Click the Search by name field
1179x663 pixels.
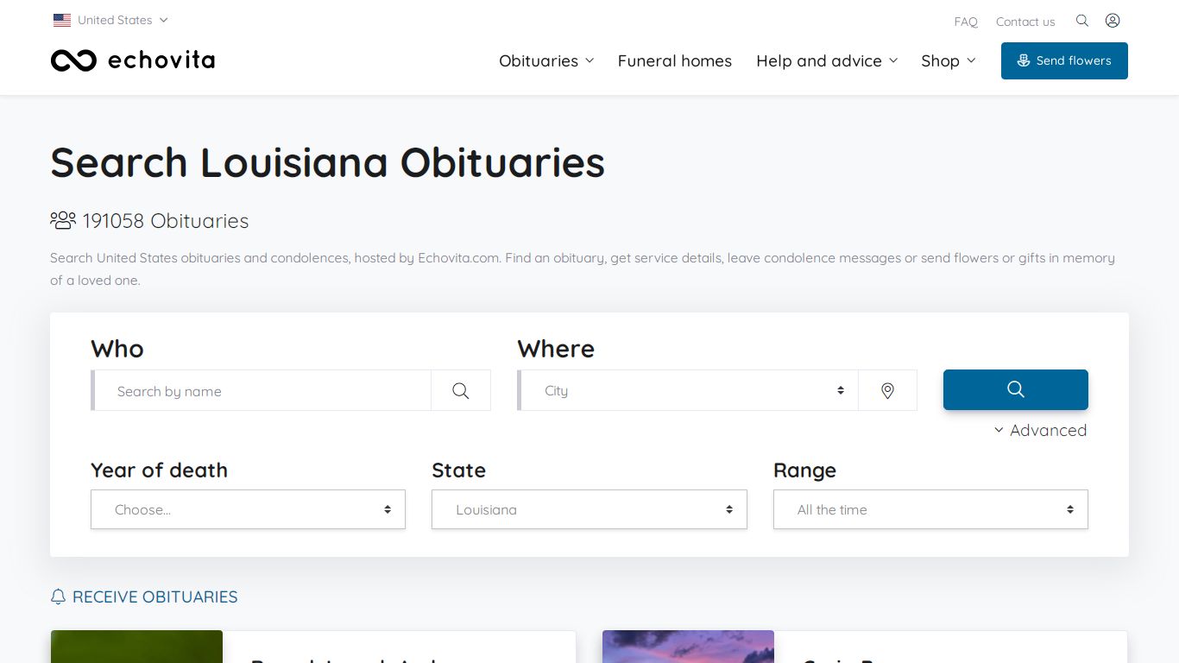(x=262, y=391)
